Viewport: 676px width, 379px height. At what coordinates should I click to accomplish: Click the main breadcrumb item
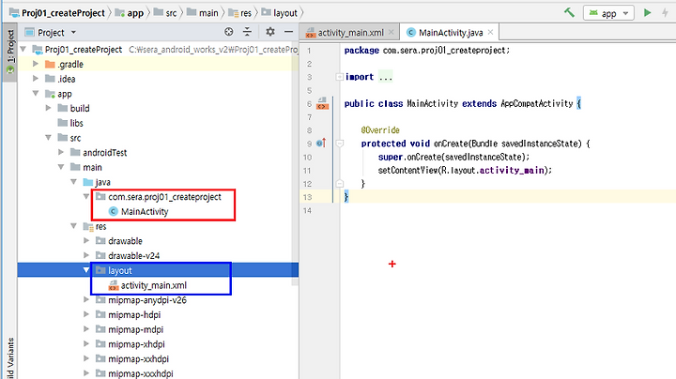pyautogui.click(x=203, y=13)
